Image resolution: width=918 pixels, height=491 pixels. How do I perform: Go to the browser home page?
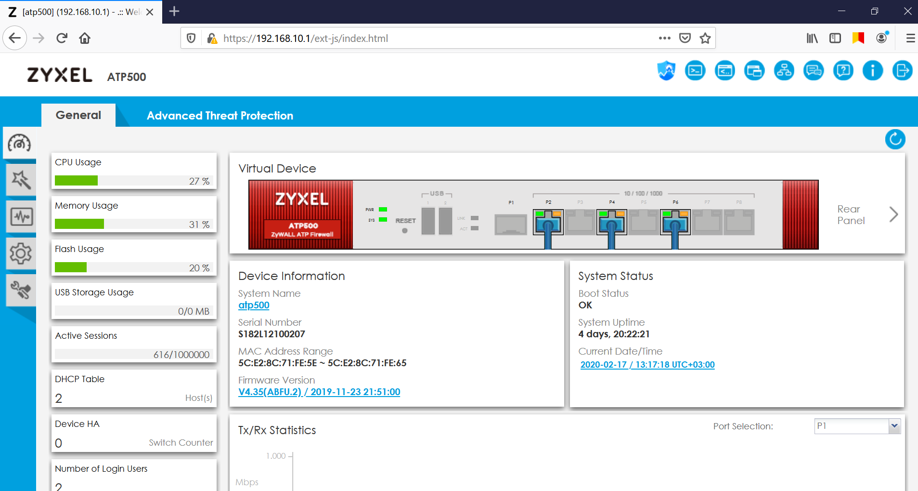[85, 38]
